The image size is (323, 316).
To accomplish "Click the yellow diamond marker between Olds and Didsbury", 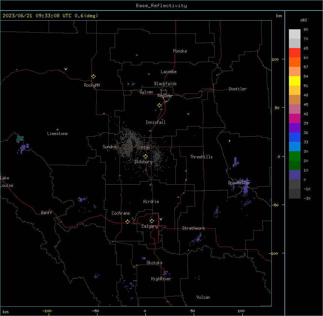I will click(145, 156).
